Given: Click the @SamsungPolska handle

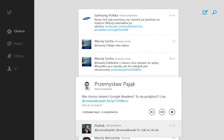Looking at the screenshot, I should tap(128, 16).
